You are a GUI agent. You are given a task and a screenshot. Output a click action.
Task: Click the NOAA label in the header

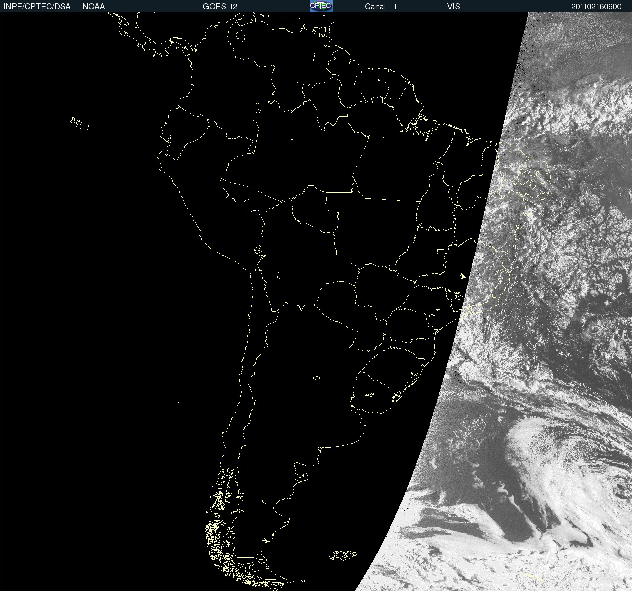coord(94,7)
